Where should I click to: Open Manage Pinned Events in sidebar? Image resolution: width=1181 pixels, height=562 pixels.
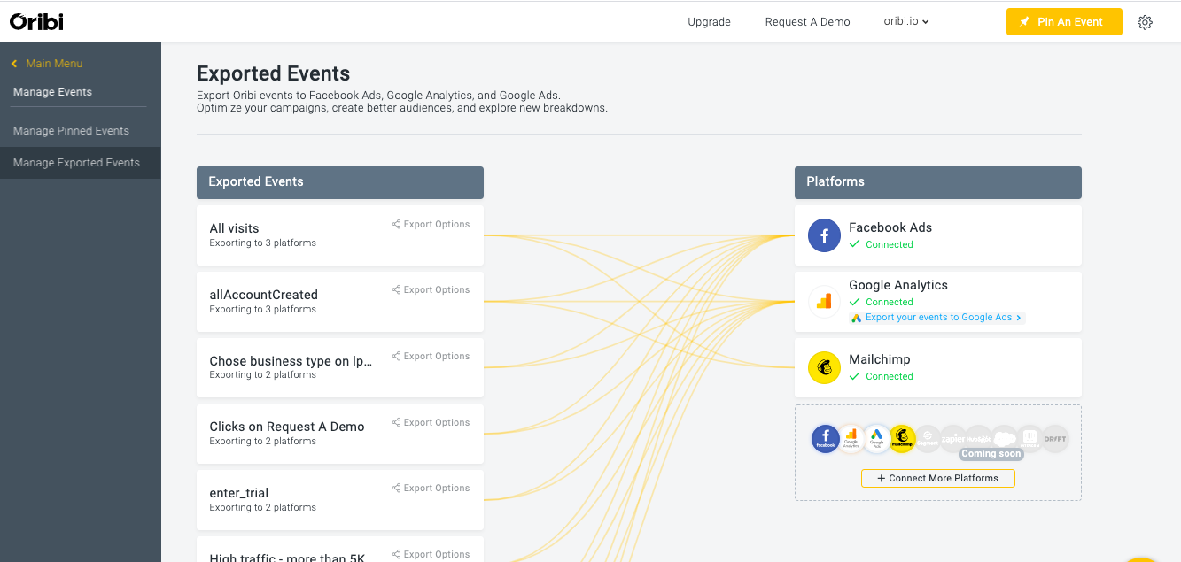tap(71, 131)
